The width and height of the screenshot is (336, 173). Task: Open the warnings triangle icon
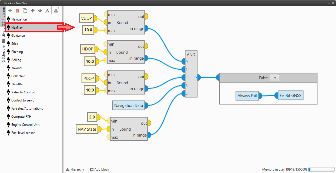pos(56,11)
